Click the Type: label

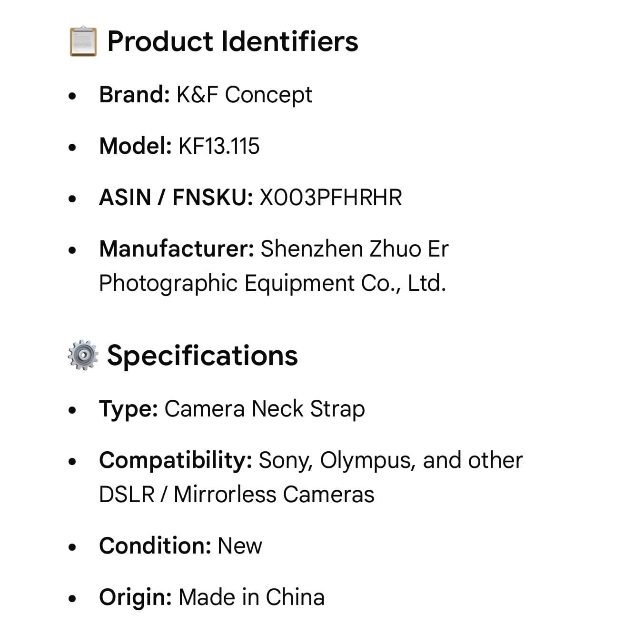pyautogui.click(x=129, y=409)
